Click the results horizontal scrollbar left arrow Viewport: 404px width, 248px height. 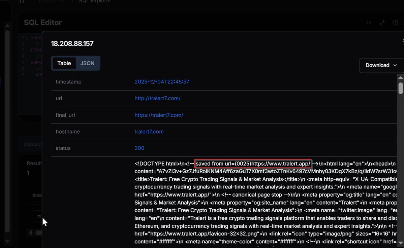click(x=30, y=233)
